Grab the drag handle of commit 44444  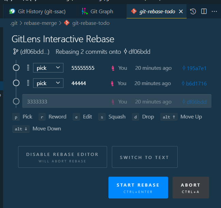coord(28,83)
